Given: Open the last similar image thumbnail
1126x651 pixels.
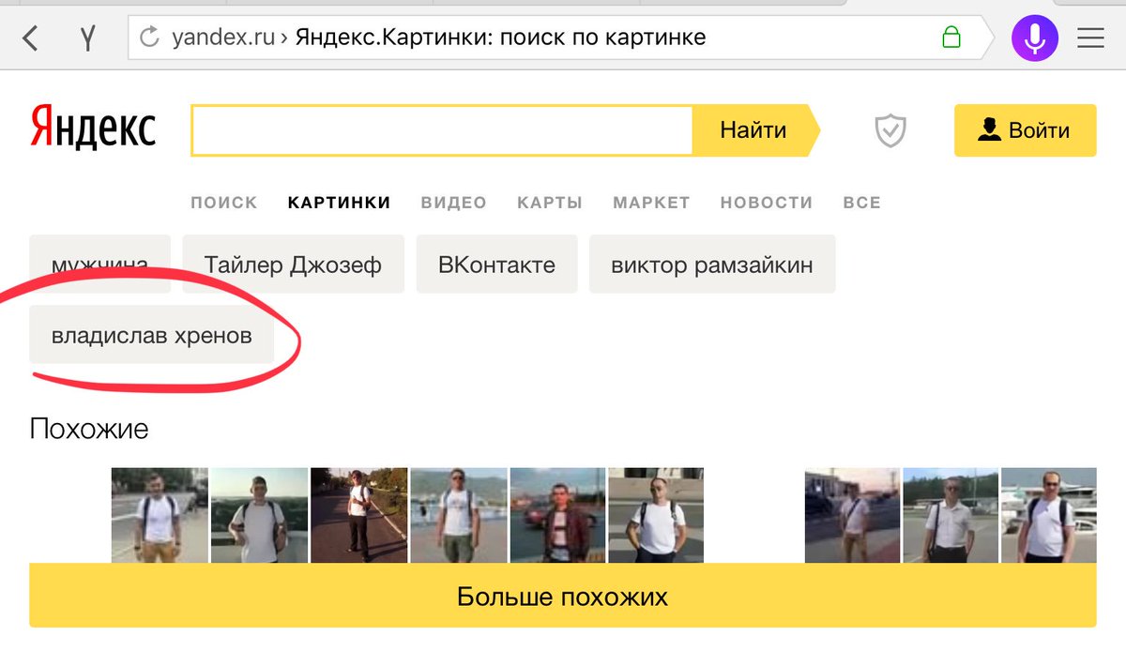Looking at the screenshot, I should pos(1048,515).
